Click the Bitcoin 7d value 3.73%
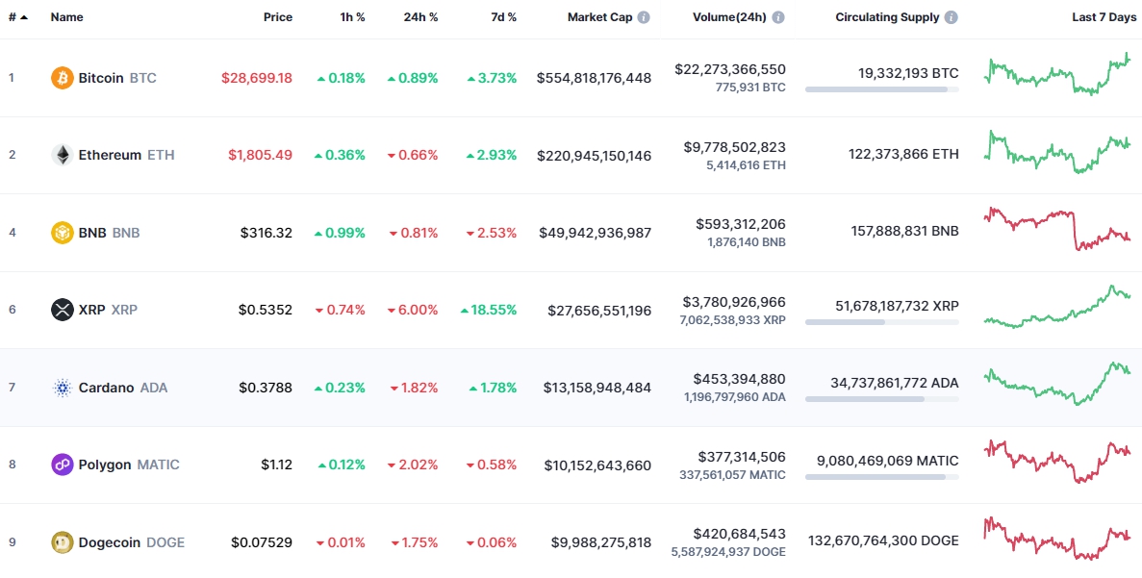Image resolution: width=1142 pixels, height=578 pixels. (x=493, y=78)
